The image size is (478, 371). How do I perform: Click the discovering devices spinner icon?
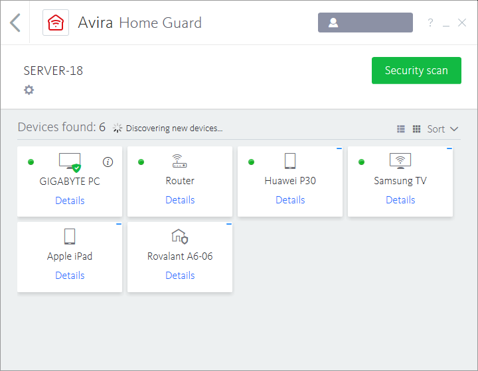[x=118, y=128]
